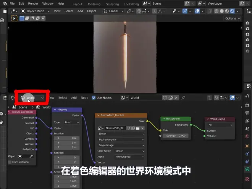Open the Render menu
This screenshot has width=252, height=189.
pos(33,3)
